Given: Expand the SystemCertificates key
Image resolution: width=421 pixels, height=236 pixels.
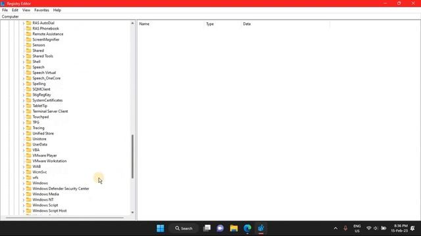Looking at the screenshot, I should tap(24, 100).
